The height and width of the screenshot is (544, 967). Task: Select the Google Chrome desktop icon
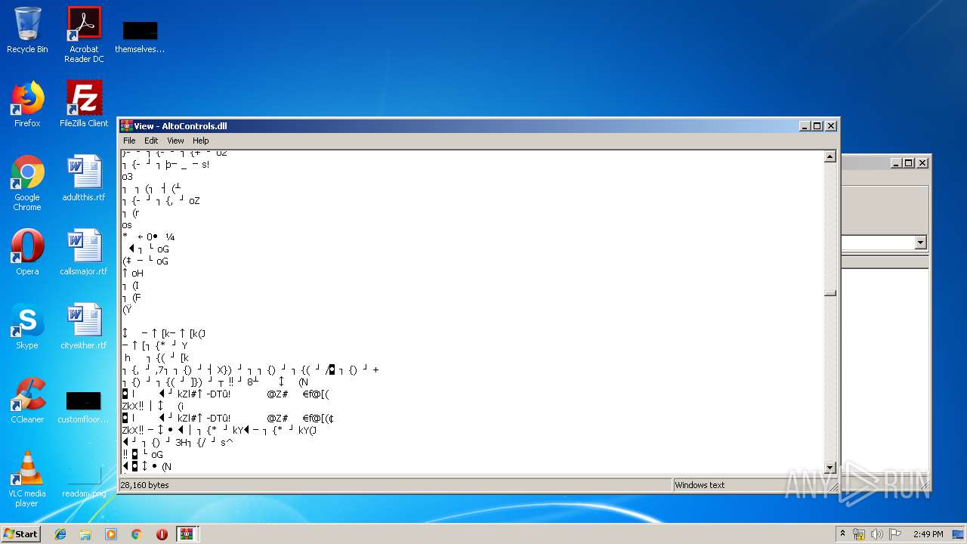coord(27,183)
